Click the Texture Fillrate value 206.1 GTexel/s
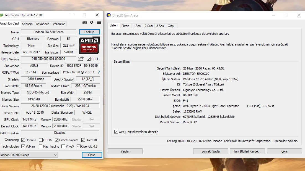Viewport: 305px width, 171px height. (86, 86)
